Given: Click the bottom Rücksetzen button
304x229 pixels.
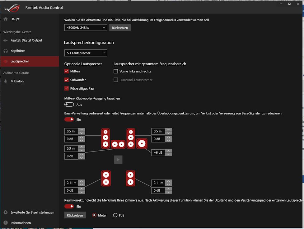Looking at the screenshot, I should pos(75,215).
